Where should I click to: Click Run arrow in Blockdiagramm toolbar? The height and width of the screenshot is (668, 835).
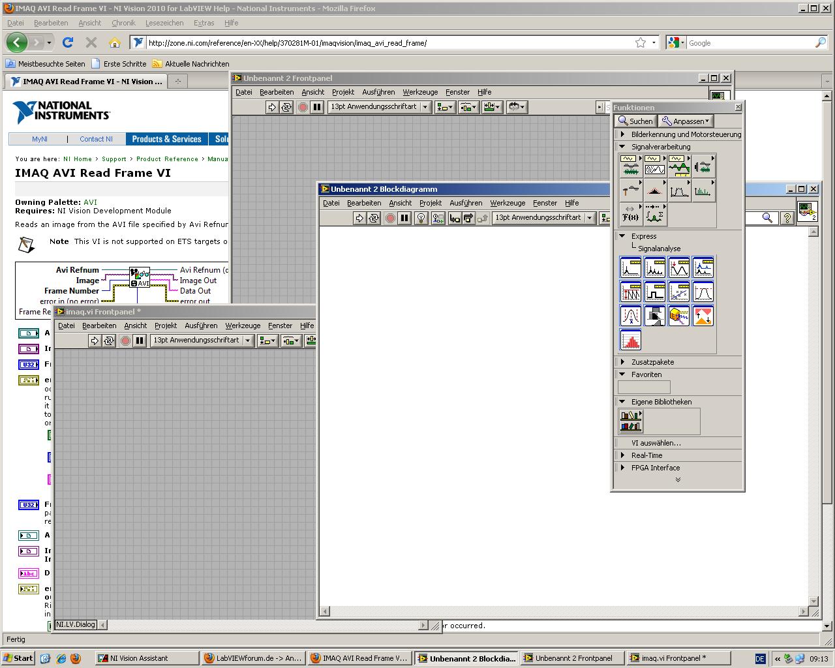pos(359,218)
